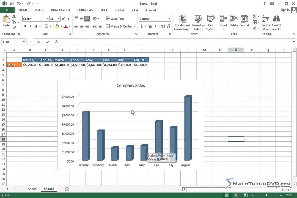
Task: Click the Save icon in quick access toolbar
Action: 12,3
